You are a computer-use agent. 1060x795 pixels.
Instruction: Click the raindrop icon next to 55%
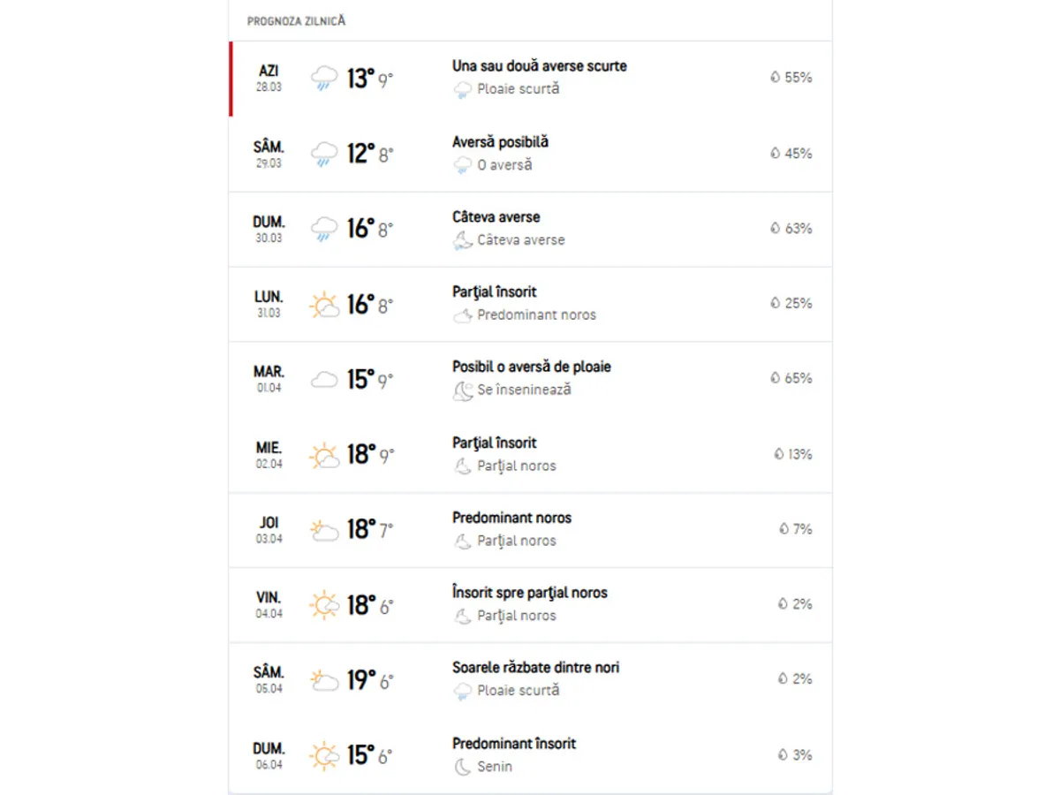pos(775,78)
